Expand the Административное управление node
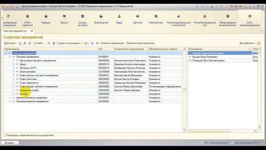 (x=10, y=97)
